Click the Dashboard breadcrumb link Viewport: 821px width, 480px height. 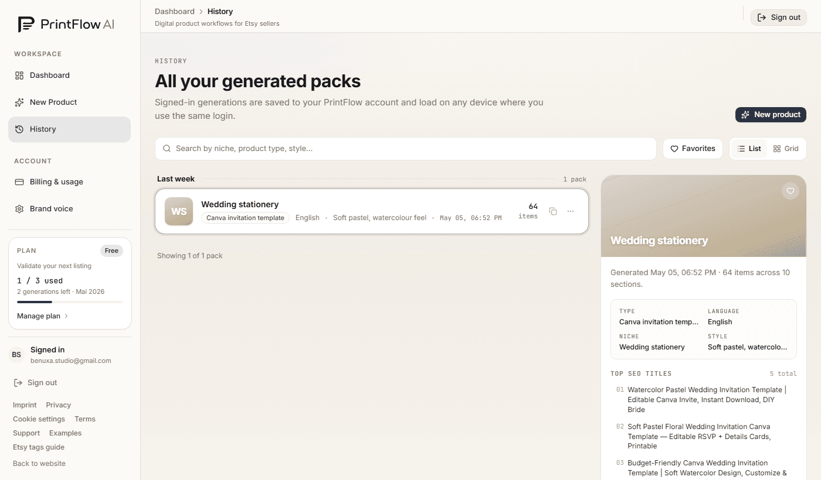click(174, 11)
